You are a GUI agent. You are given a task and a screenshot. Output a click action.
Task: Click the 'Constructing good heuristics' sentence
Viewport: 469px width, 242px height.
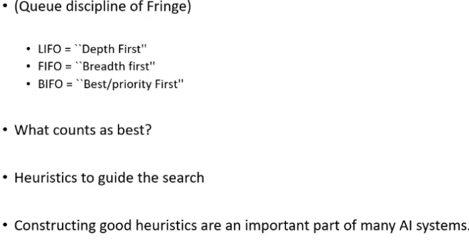point(241,226)
